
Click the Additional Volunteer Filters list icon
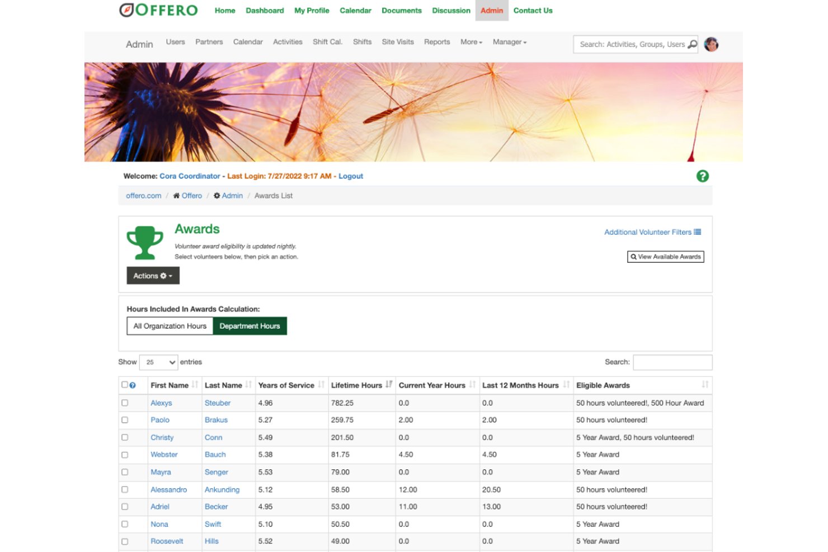pyautogui.click(x=698, y=232)
